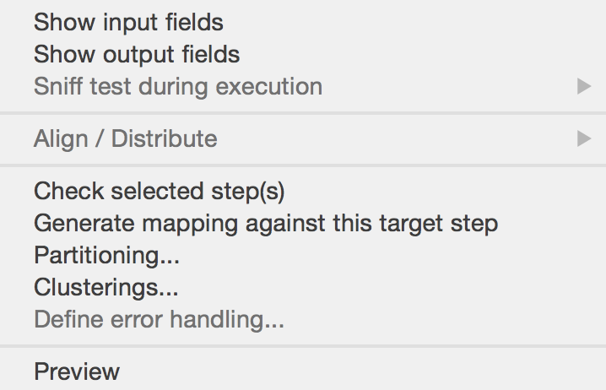Image resolution: width=606 pixels, height=390 pixels.
Task: Click the grayed error handling entry
Action: pos(158,319)
